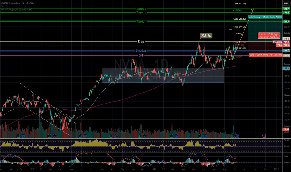The width and height of the screenshot is (291, 172).
Task: Click the 2.272 (293.38) Fibonacci level label
Action: 239,3
